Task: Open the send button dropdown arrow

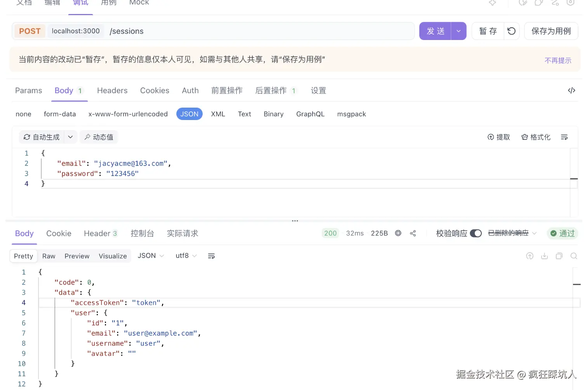Action: [x=458, y=31]
